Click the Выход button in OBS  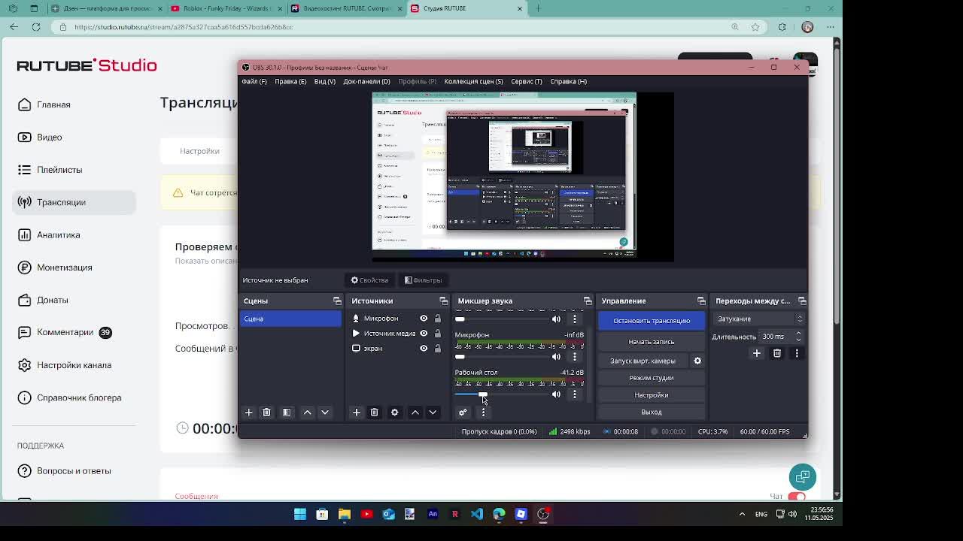point(652,413)
